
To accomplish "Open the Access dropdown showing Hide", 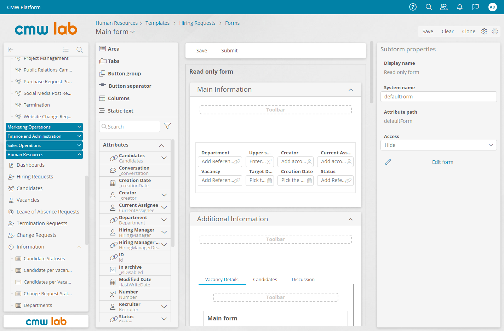I will pos(438,145).
